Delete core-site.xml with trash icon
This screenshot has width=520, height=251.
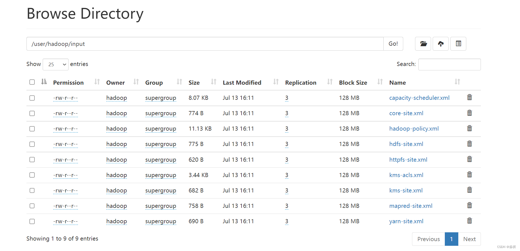pyautogui.click(x=470, y=113)
